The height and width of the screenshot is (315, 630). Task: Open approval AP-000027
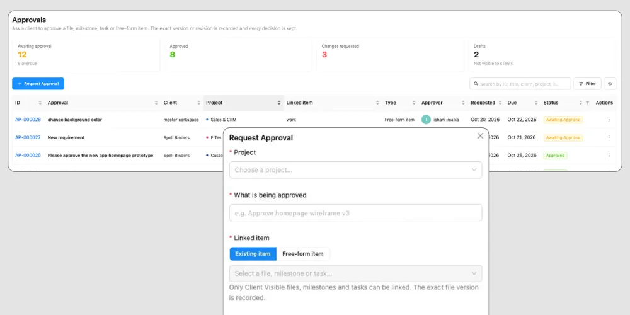coord(28,137)
